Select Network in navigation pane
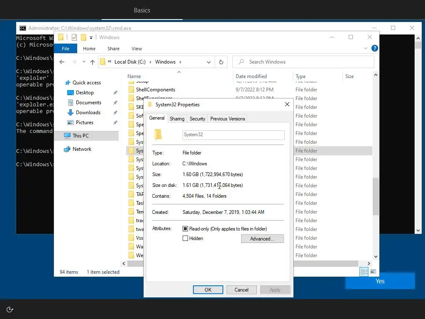 point(82,149)
